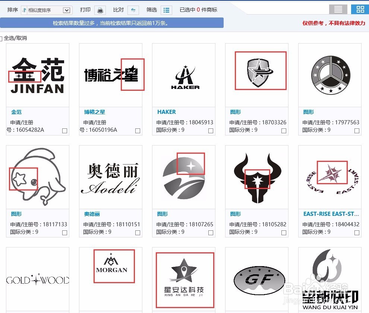
Task: Click the HAKER logo thumbnail
Action: pyautogui.click(x=184, y=75)
